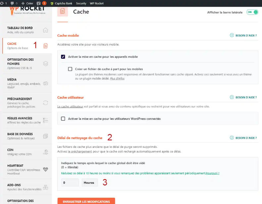The width and height of the screenshot is (262, 204).
Task: Click the Base de données database icon
Action: click(45, 136)
